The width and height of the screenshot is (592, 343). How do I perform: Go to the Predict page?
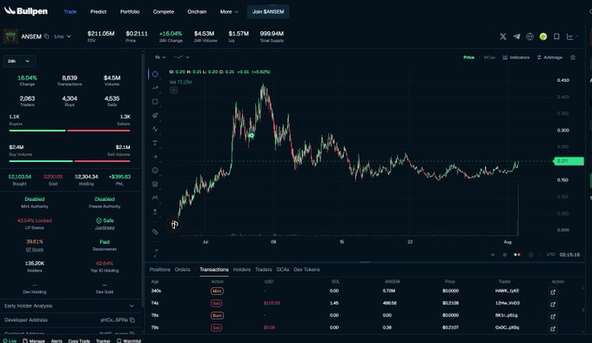[x=98, y=11]
